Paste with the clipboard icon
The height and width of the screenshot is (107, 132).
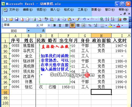point(69,19)
